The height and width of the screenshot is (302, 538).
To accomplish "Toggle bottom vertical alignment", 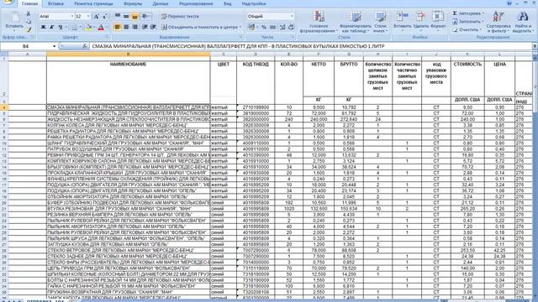I will click(x=134, y=17).
